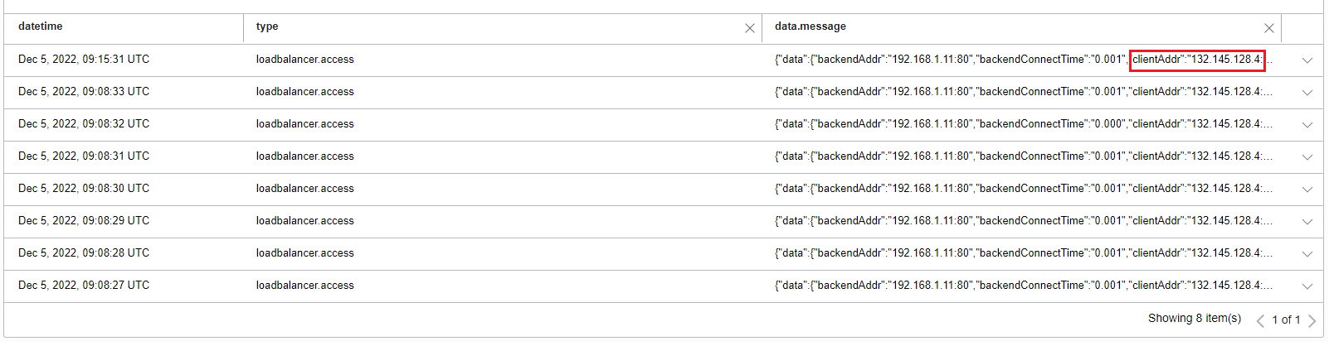Go to the next results page
This screenshot has height=346, width=1329.
[x=1312, y=320]
